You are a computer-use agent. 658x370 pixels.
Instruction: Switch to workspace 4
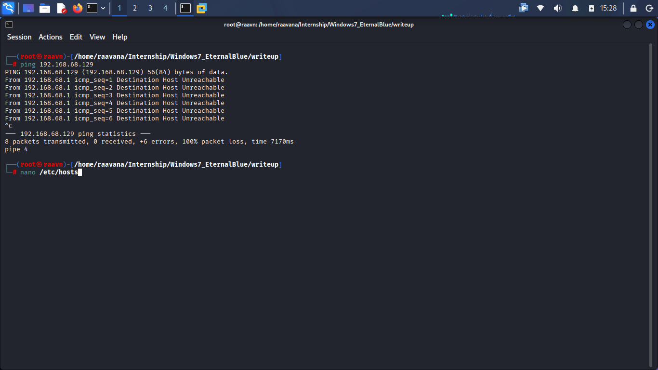click(x=166, y=8)
